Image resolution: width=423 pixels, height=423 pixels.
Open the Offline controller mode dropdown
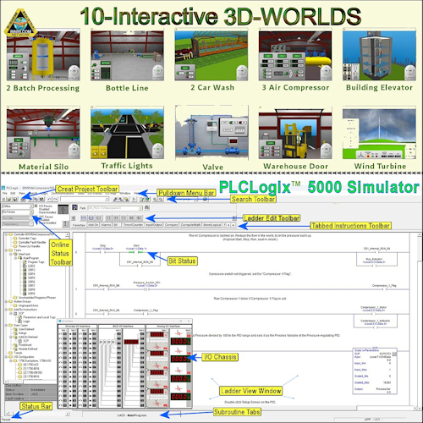[x=31, y=206]
